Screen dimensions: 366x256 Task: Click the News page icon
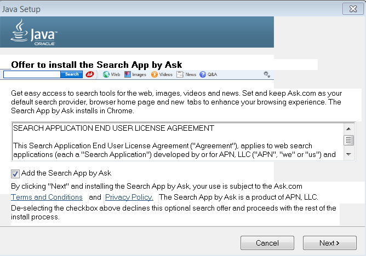tap(180, 74)
